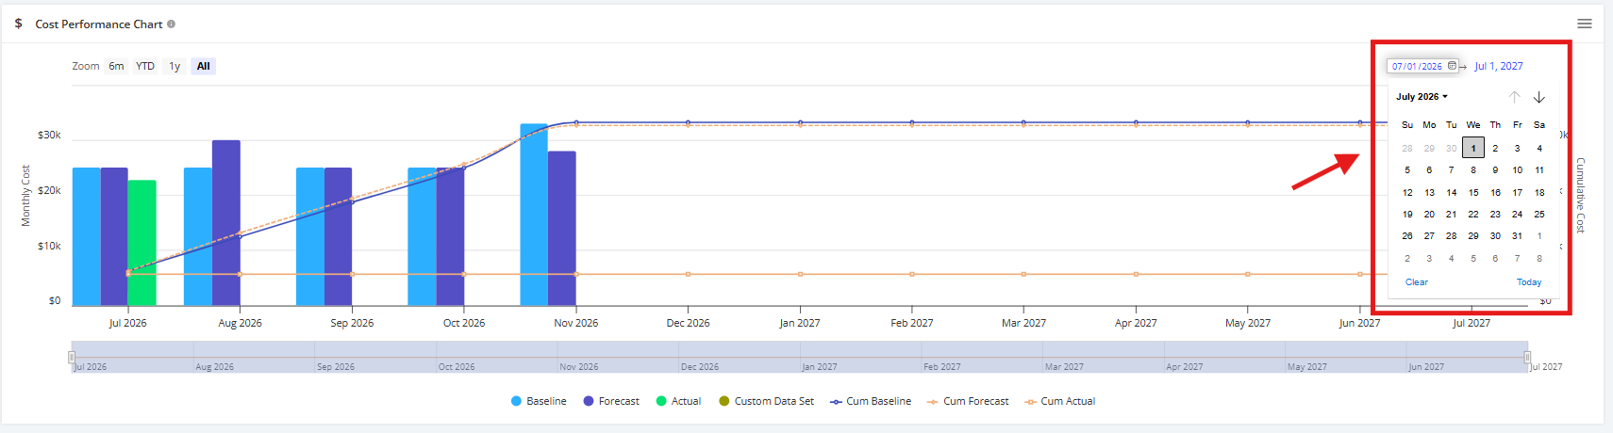
Task: Click Clear in the date picker
Action: tap(1417, 282)
